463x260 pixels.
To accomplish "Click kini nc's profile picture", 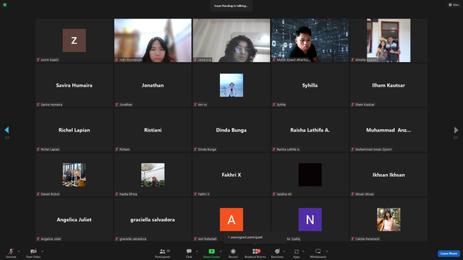I will click(231, 85).
